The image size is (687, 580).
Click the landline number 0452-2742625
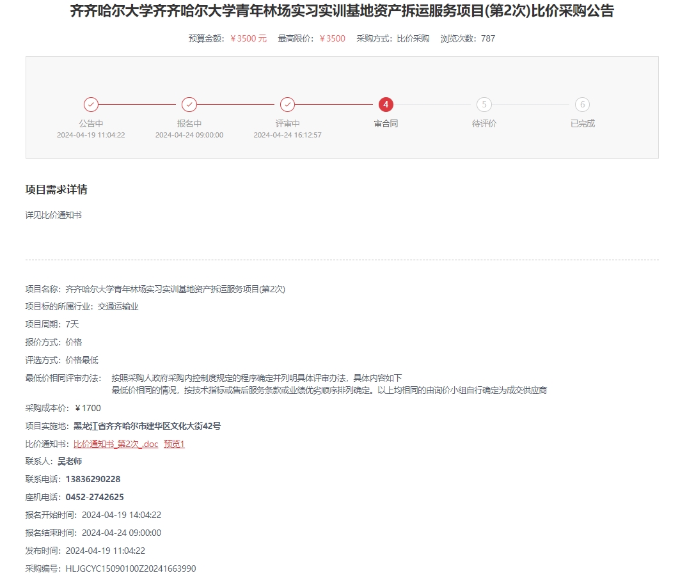point(95,497)
